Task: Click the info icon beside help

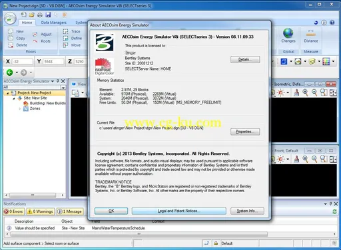Action: coord(324,23)
